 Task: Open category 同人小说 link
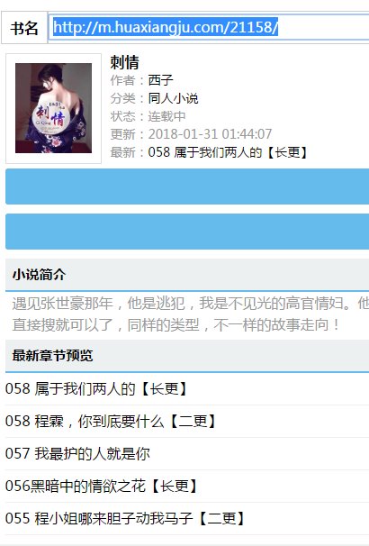coord(173,98)
